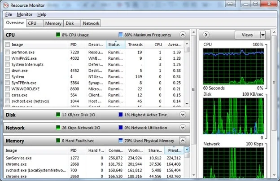Image resolution: width=280 pixels, height=181 pixels.
Task: Click the Disk activity graph
Action: (x=233, y=116)
